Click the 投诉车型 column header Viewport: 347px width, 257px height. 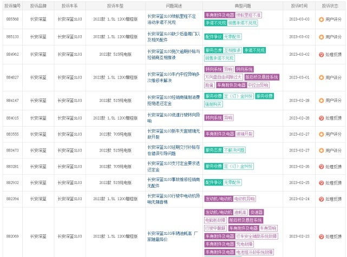coord(115,6)
